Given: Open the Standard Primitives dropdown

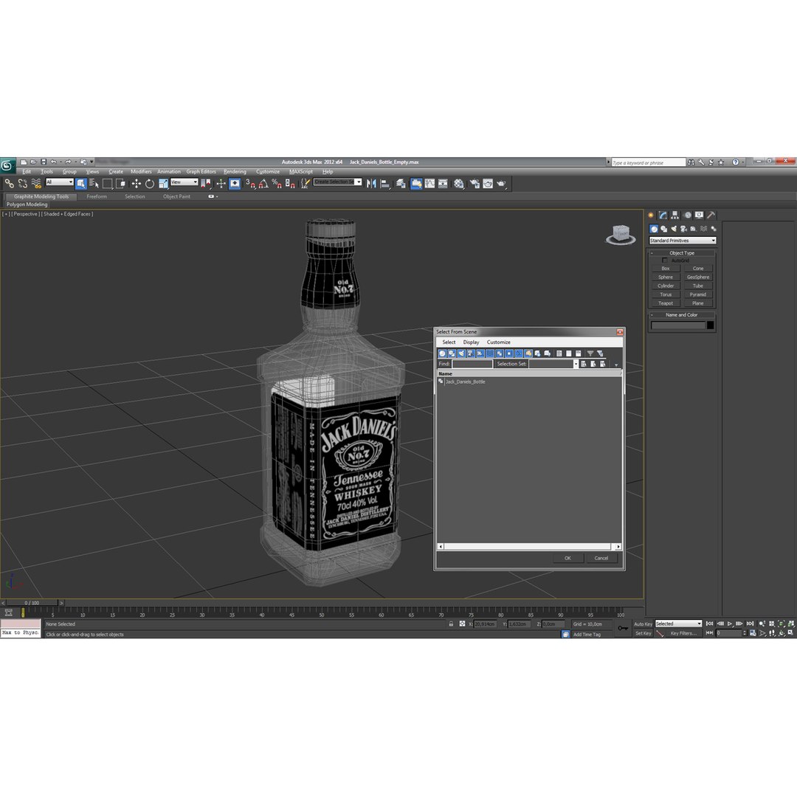Looking at the screenshot, I should [x=683, y=241].
